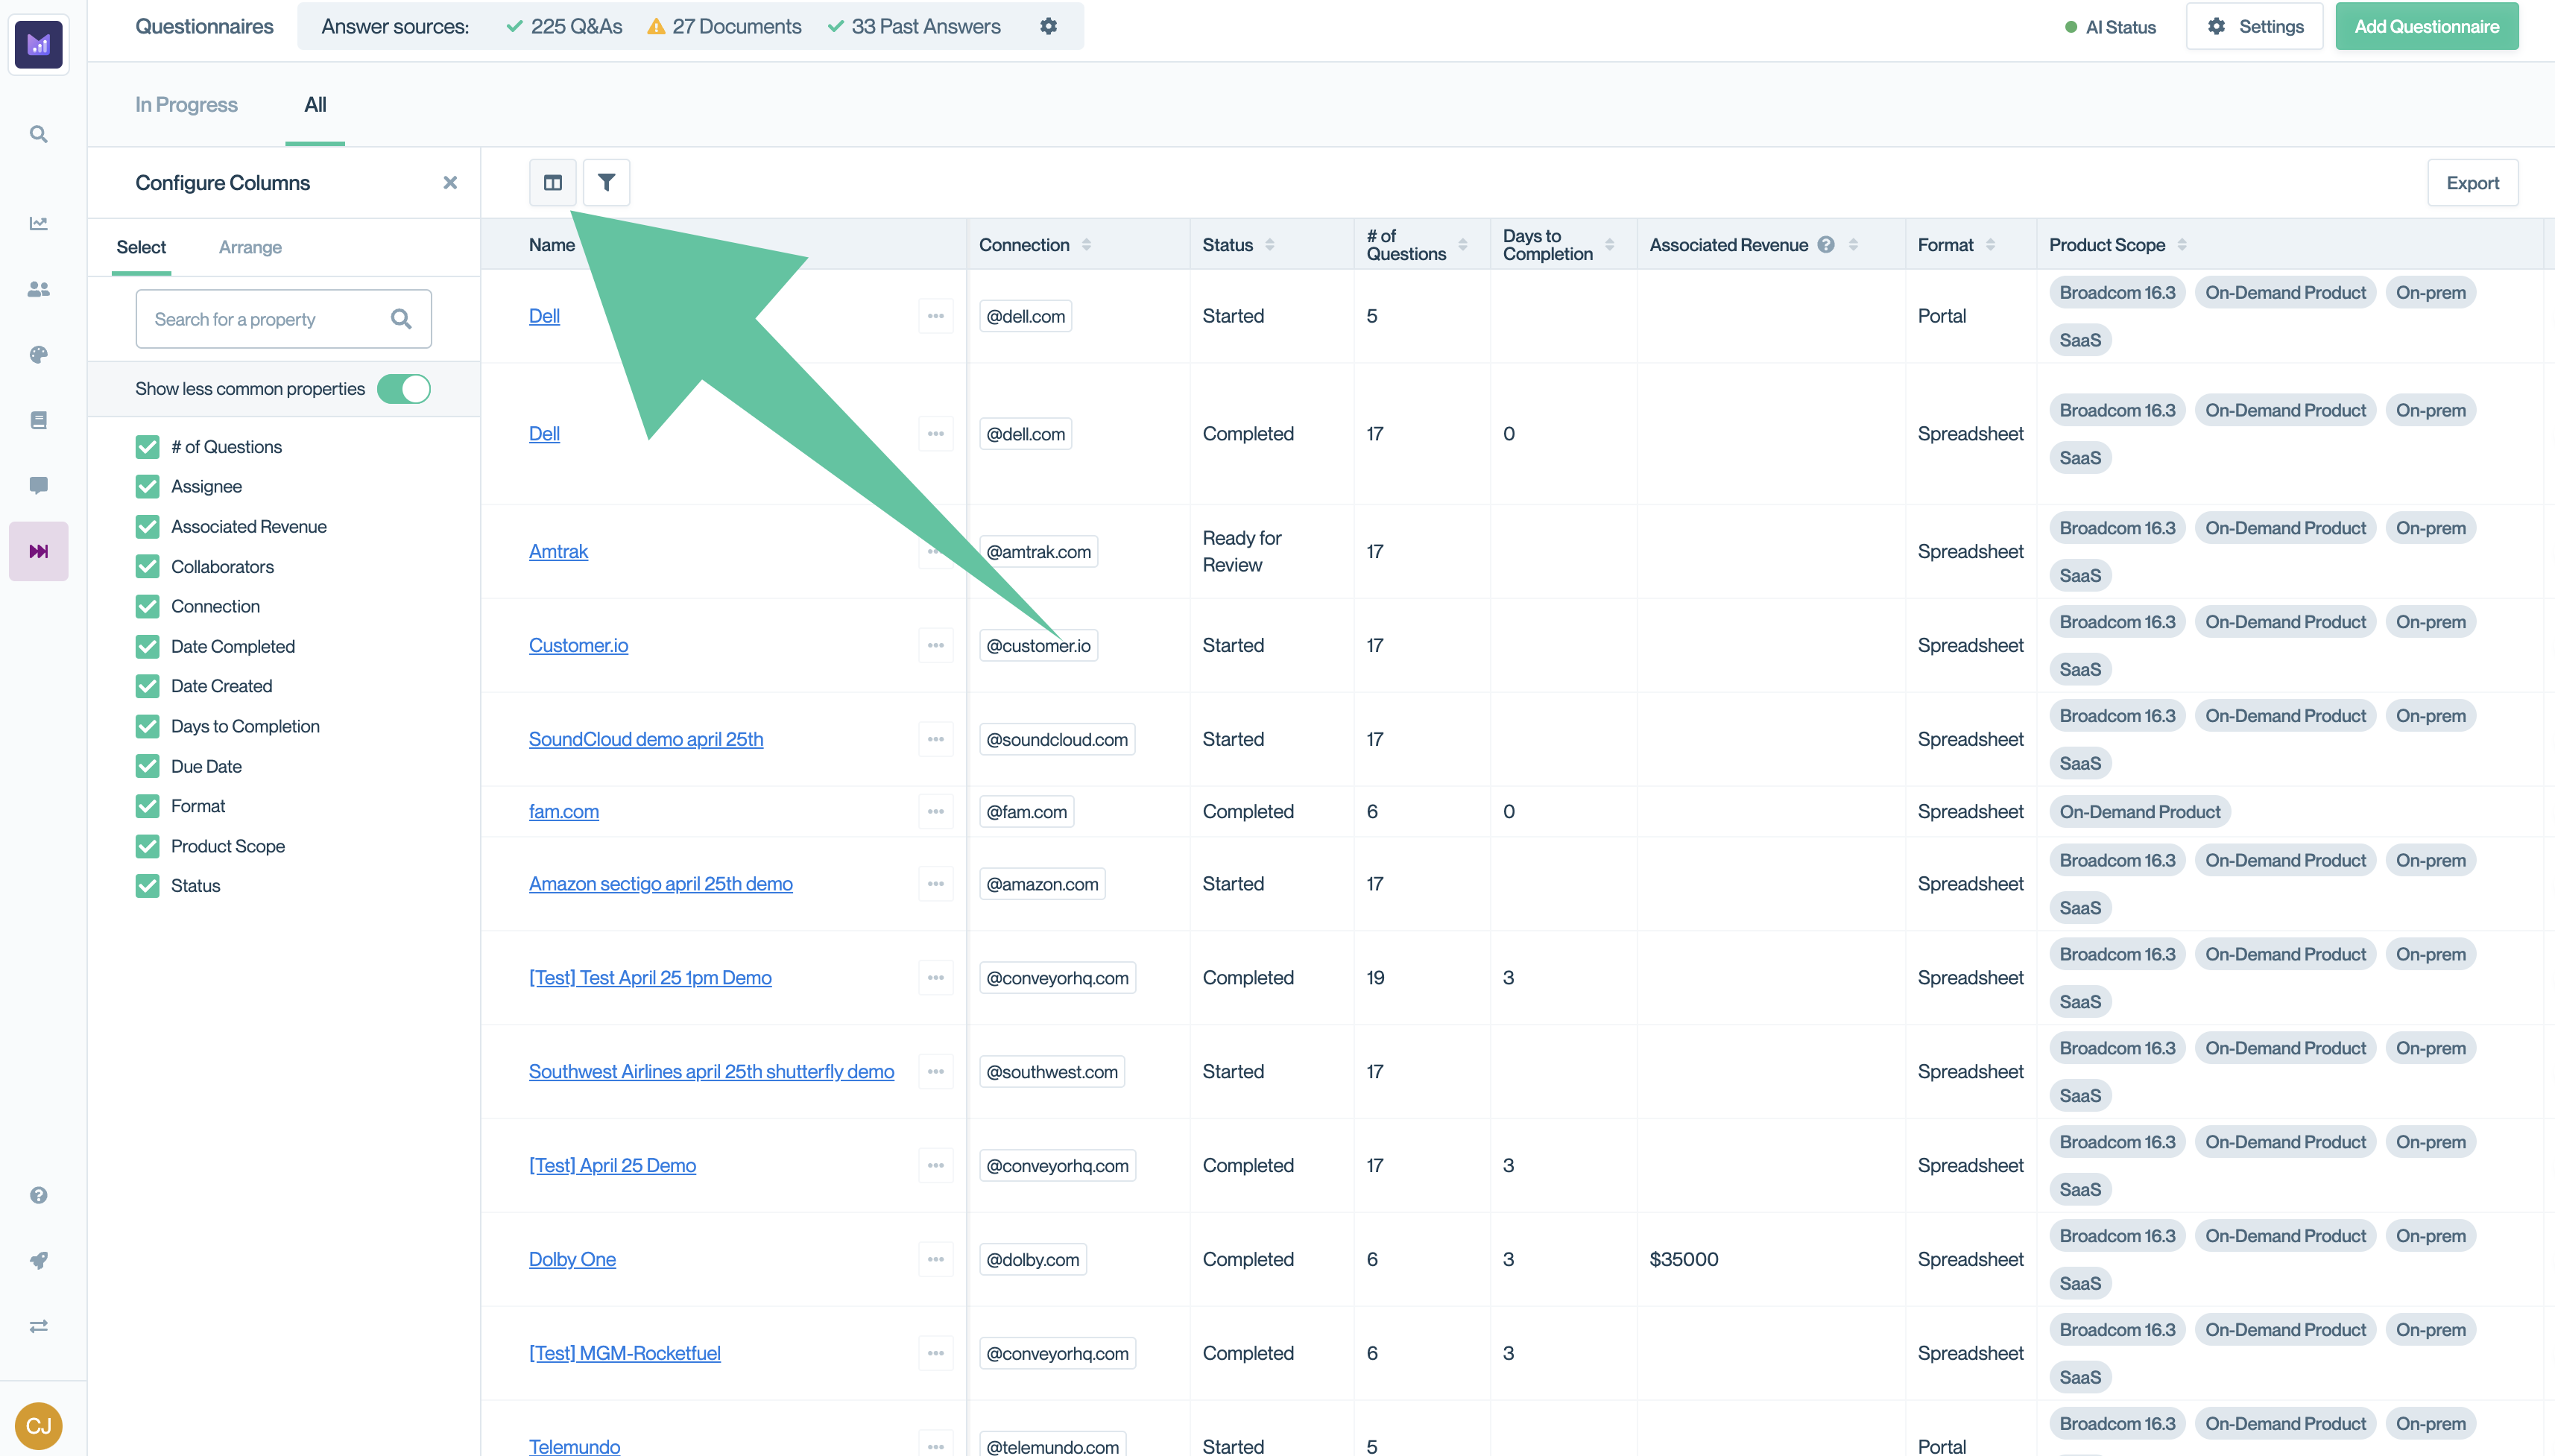Click 225 Q&As answer source

click(x=564, y=26)
